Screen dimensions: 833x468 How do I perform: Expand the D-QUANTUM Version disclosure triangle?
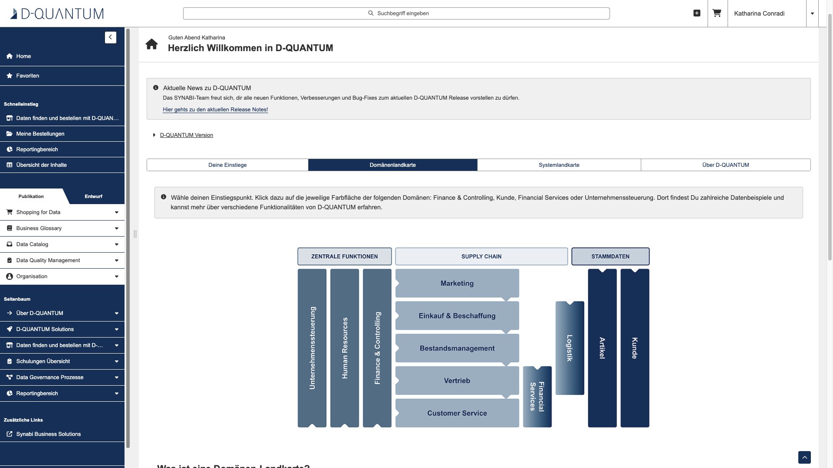[x=154, y=135]
